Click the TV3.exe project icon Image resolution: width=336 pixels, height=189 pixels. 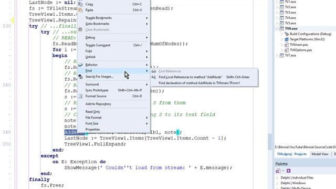click(282, 13)
